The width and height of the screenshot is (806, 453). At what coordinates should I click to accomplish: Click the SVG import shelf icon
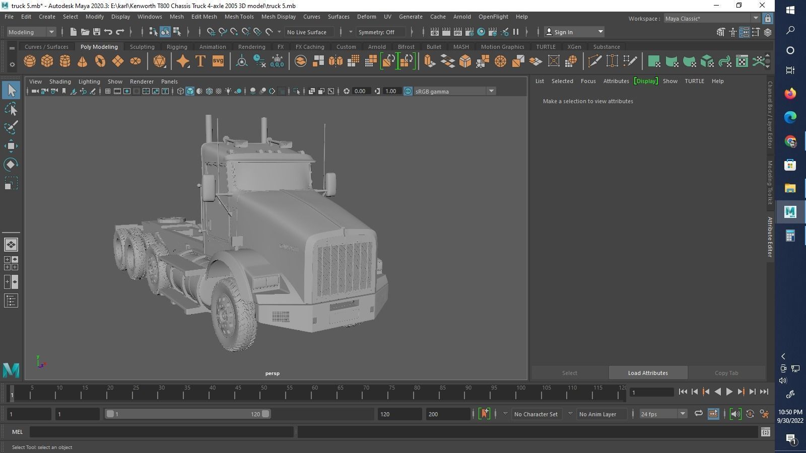(x=218, y=61)
